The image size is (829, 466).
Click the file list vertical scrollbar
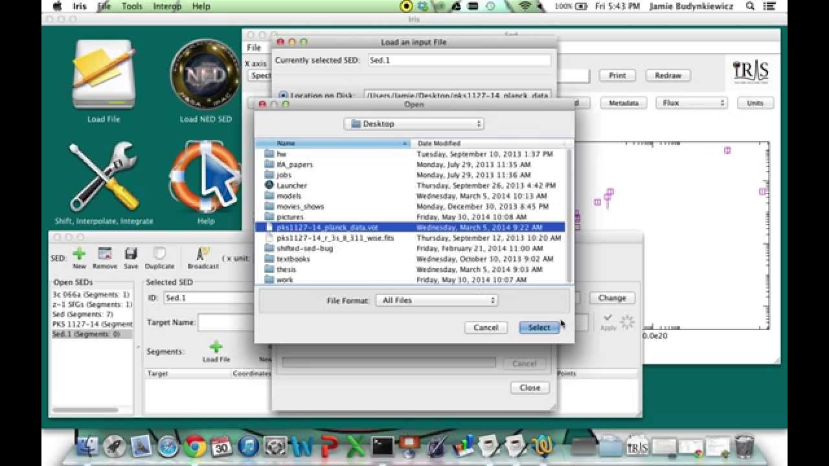(x=569, y=216)
